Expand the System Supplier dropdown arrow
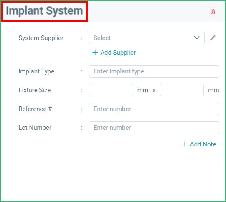The height and width of the screenshot is (202, 226). (x=197, y=38)
